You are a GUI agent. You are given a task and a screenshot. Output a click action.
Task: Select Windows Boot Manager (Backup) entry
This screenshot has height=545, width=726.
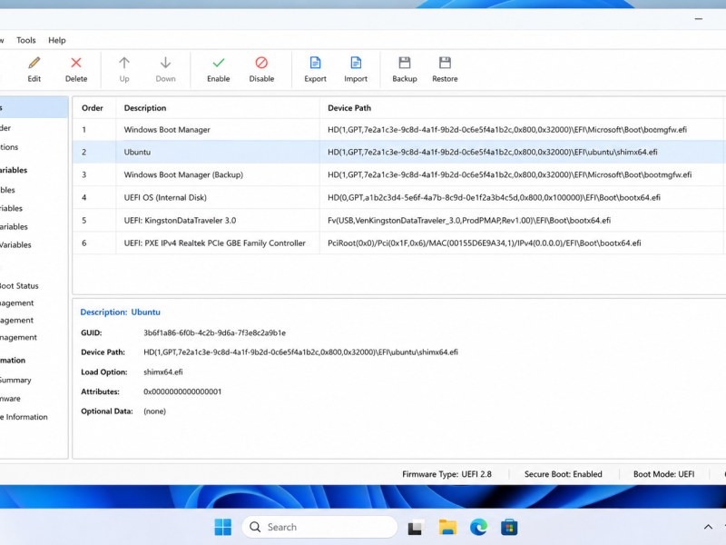399,174
